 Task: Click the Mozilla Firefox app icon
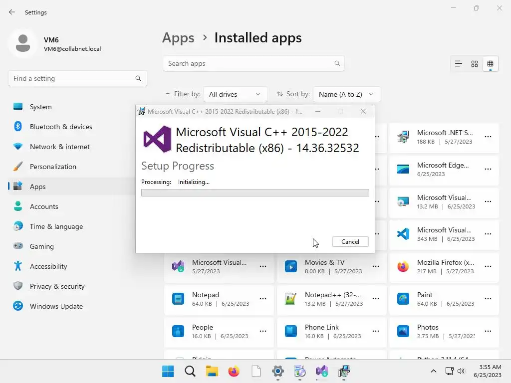click(403, 266)
